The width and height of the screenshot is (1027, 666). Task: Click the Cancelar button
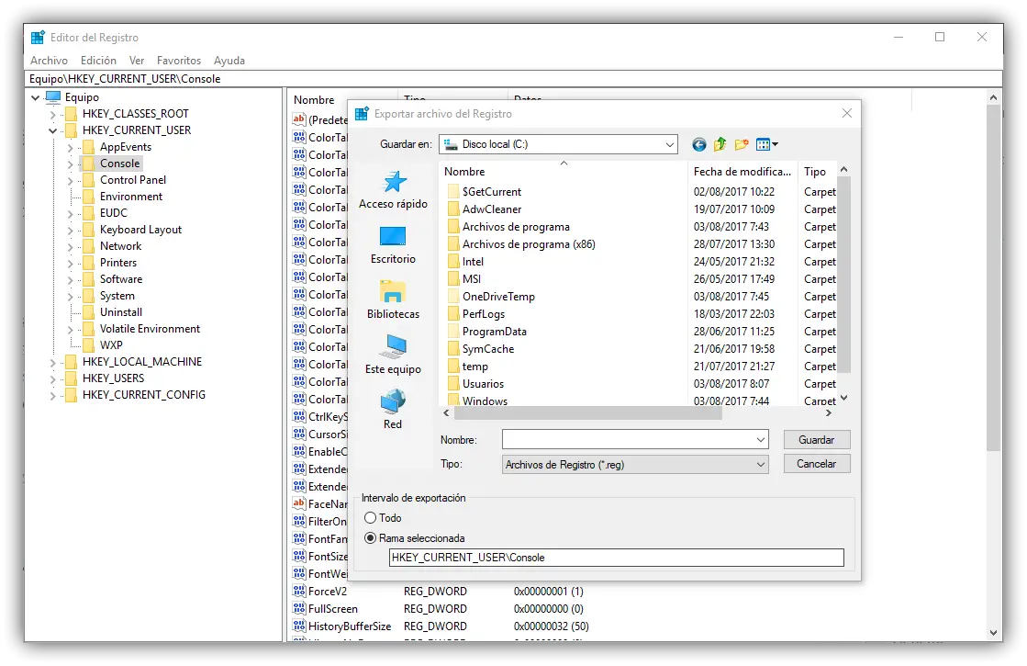click(x=817, y=464)
